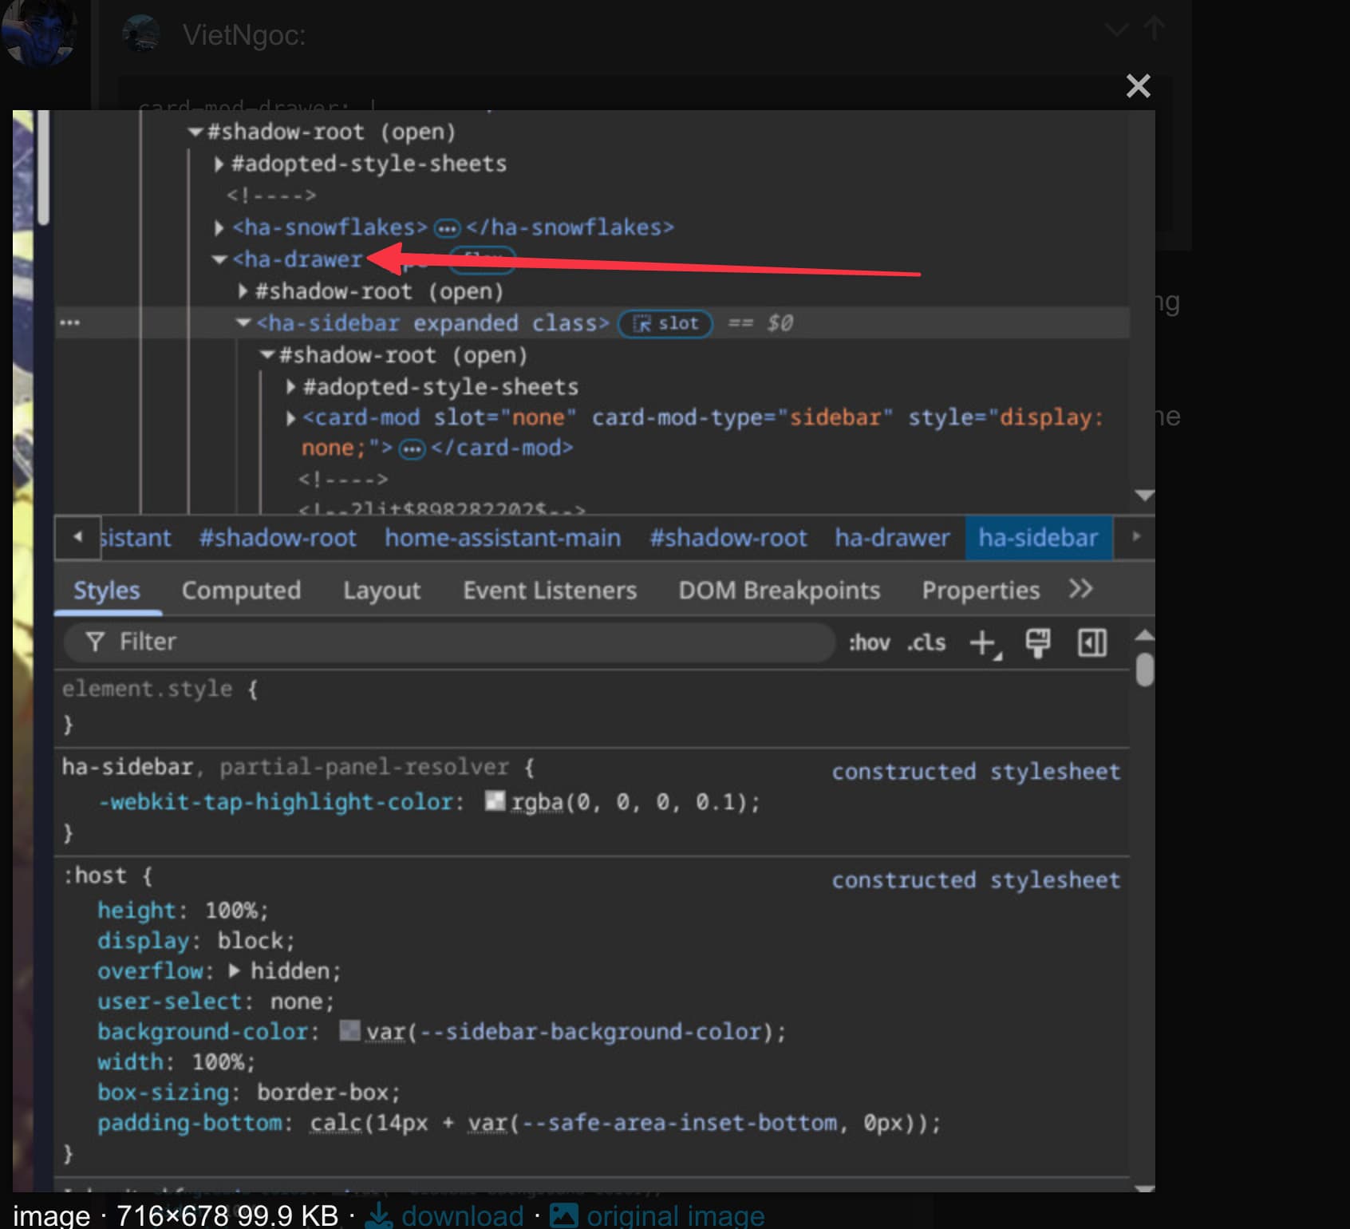Open the paintbrush rendering emulation icon
1350x1229 pixels.
pos(1037,642)
